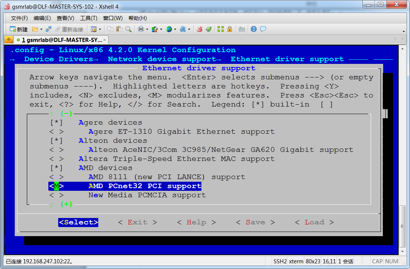Click the < Save > button
This screenshot has height=269, width=410.
(x=255, y=222)
